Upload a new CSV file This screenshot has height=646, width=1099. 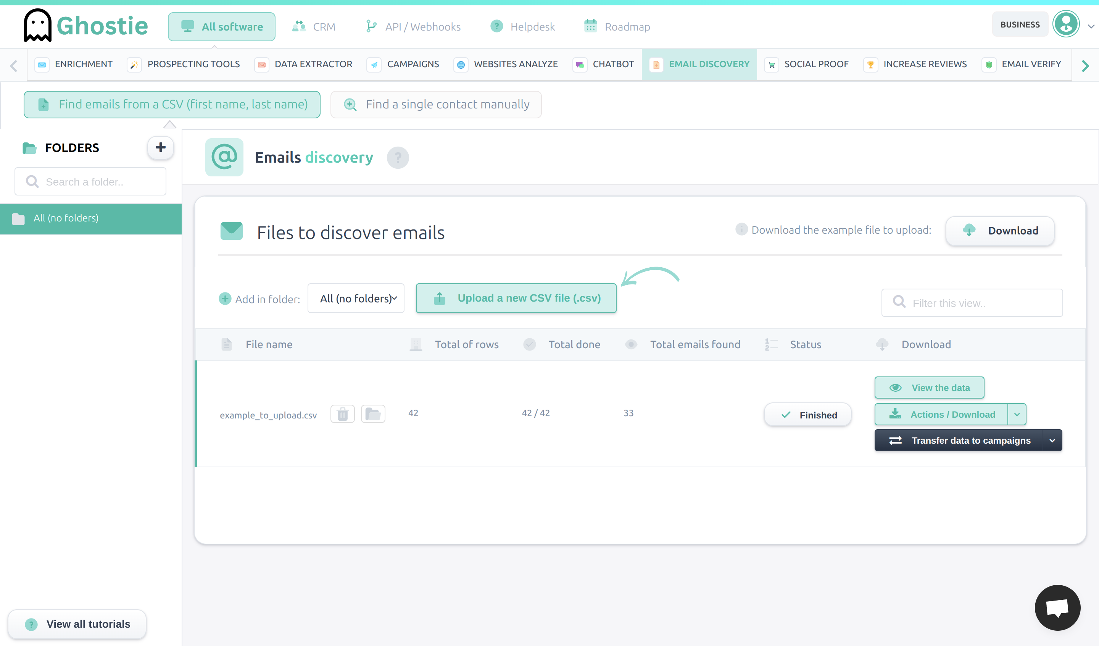pos(516,298)
